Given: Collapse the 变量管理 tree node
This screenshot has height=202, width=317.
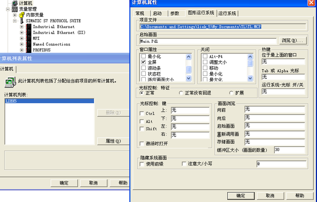Looking at the screenshot, I should tap(8, 9).
